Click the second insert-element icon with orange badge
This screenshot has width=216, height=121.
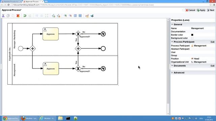tap(58, 16)
